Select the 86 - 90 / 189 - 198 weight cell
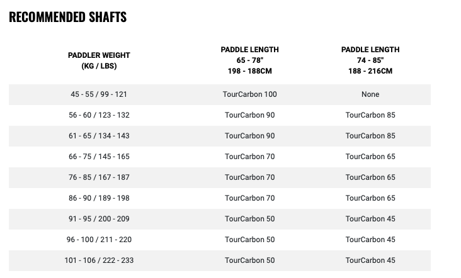The image size is (461, 278). (x=99, y=198)
